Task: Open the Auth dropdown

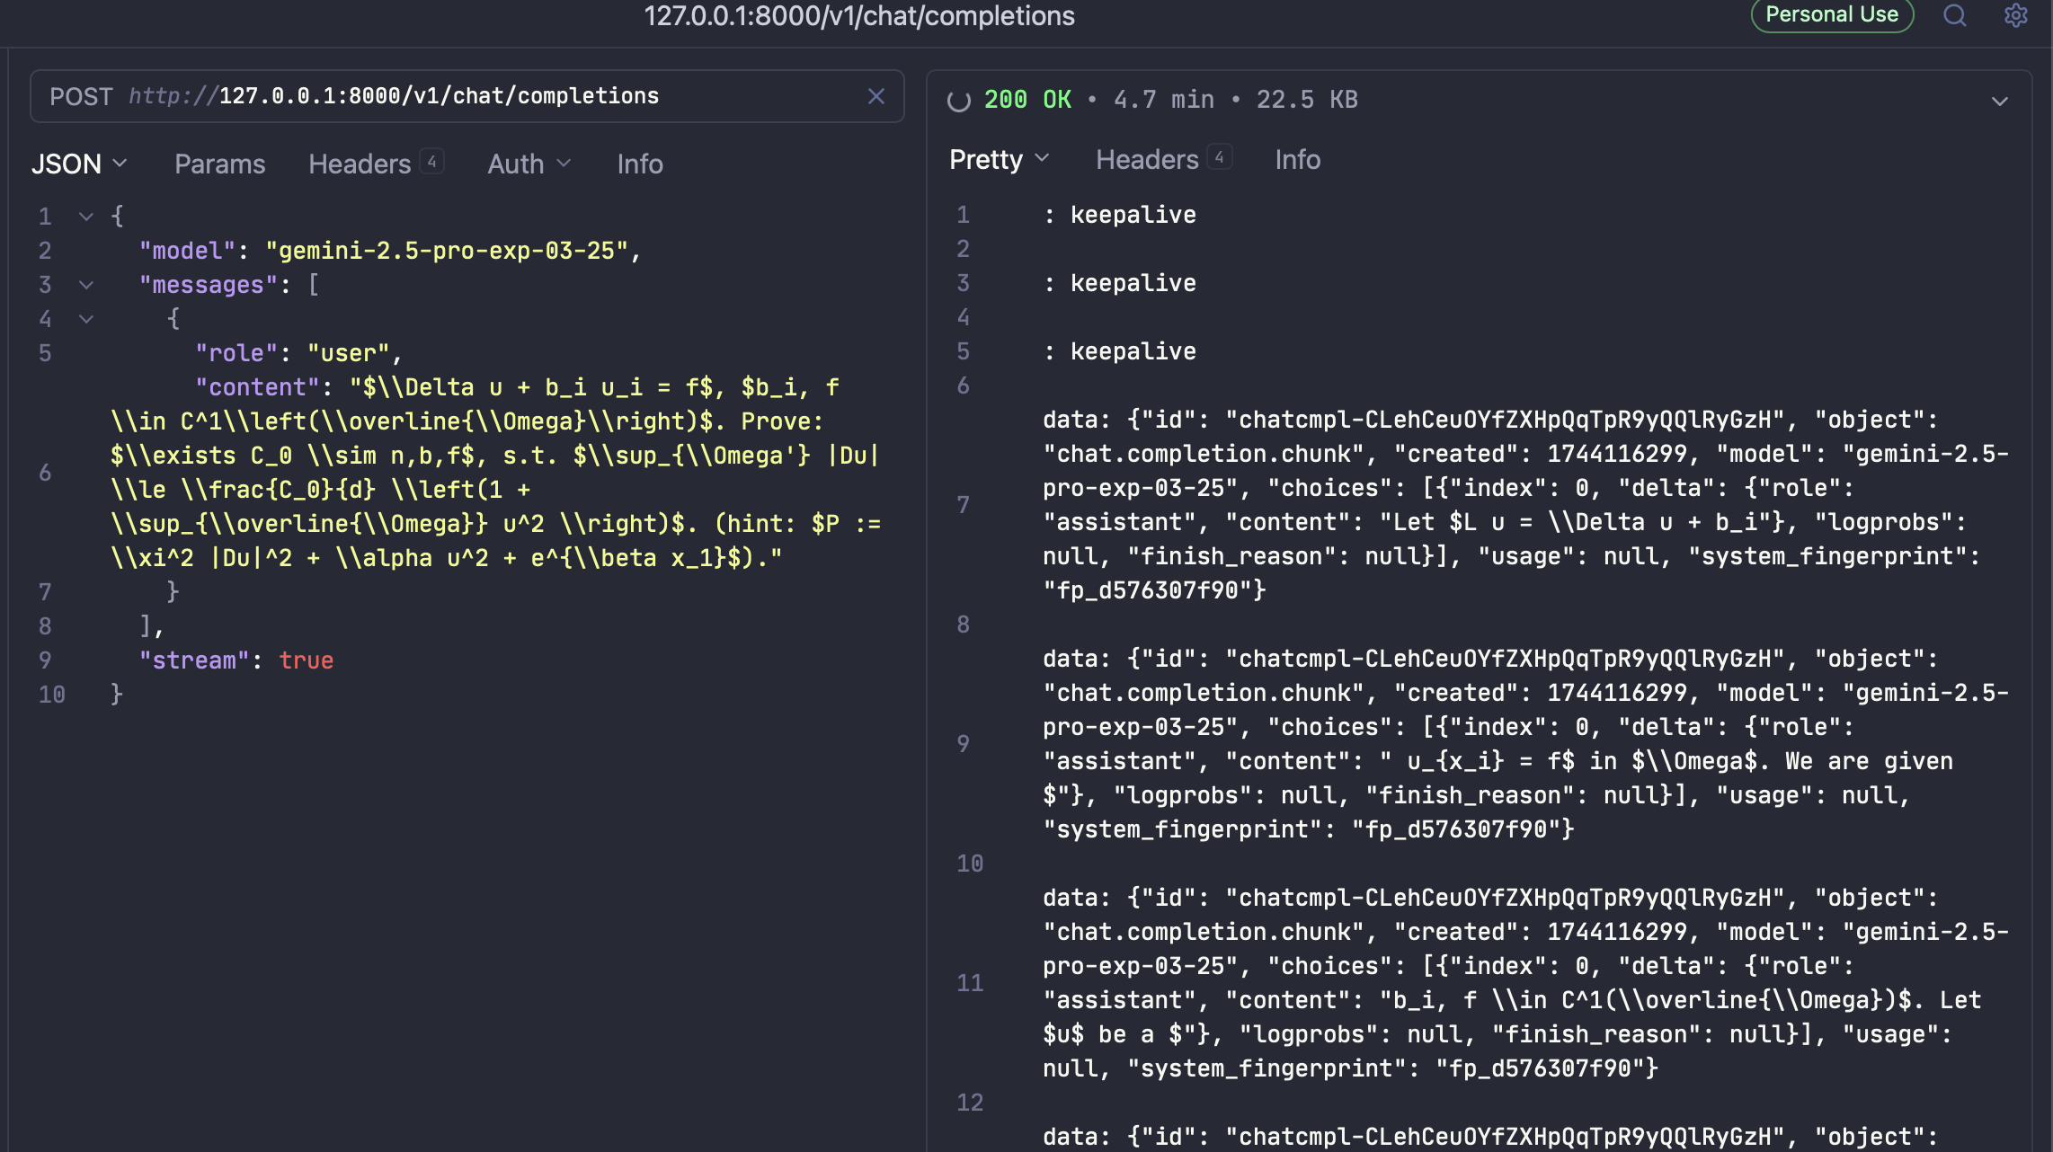Action: point(529,164)
